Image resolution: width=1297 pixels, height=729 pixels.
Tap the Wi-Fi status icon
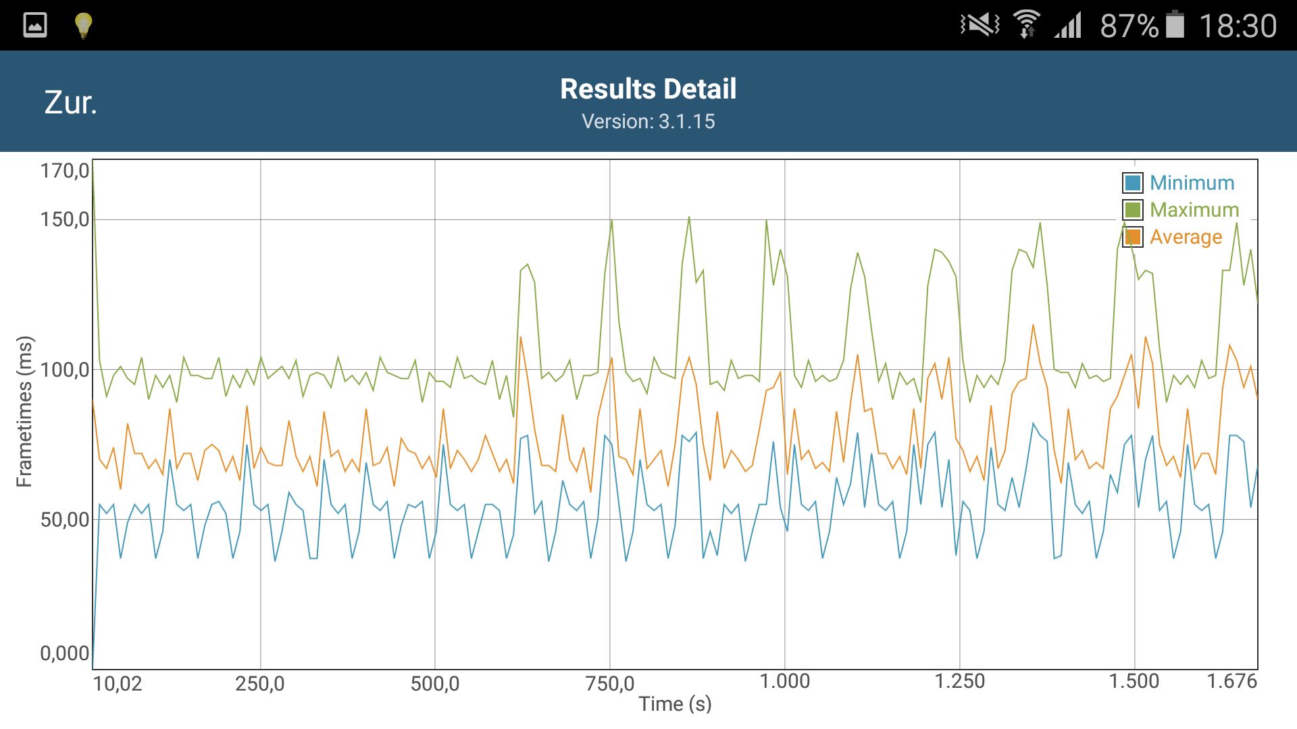(1026, 26)
